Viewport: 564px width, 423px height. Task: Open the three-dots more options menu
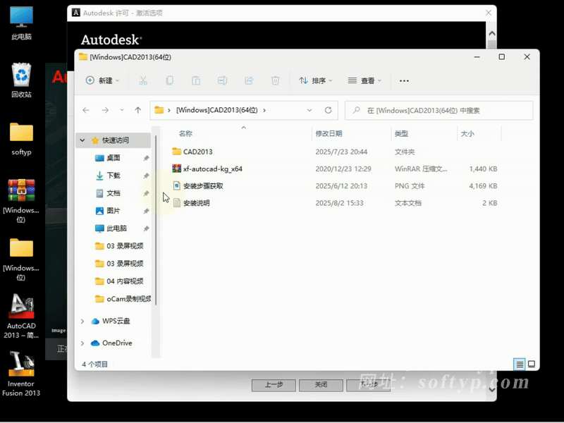click(404, 81)
